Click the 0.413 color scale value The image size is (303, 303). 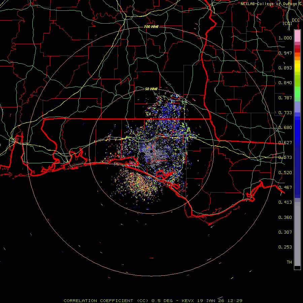(x=285, y=202)
